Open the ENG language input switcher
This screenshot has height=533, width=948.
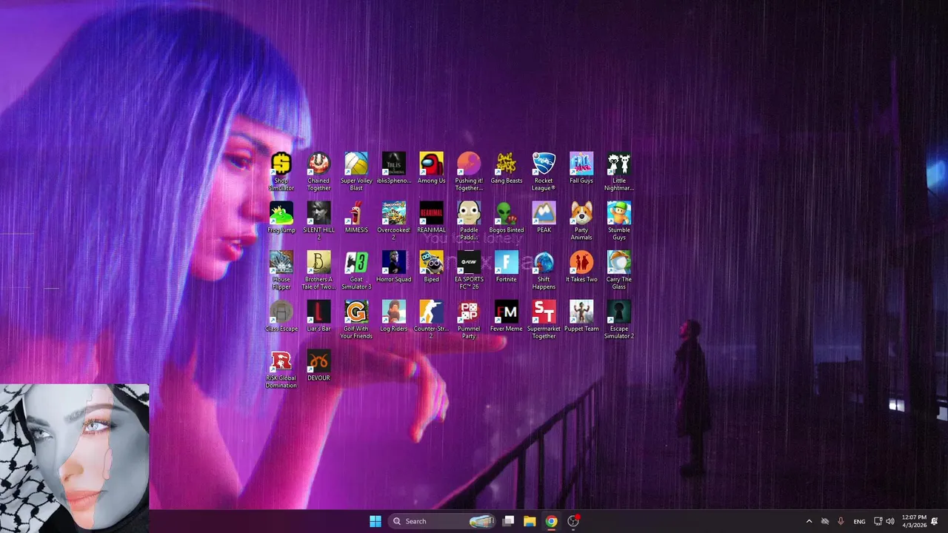[x=859, y=521]
